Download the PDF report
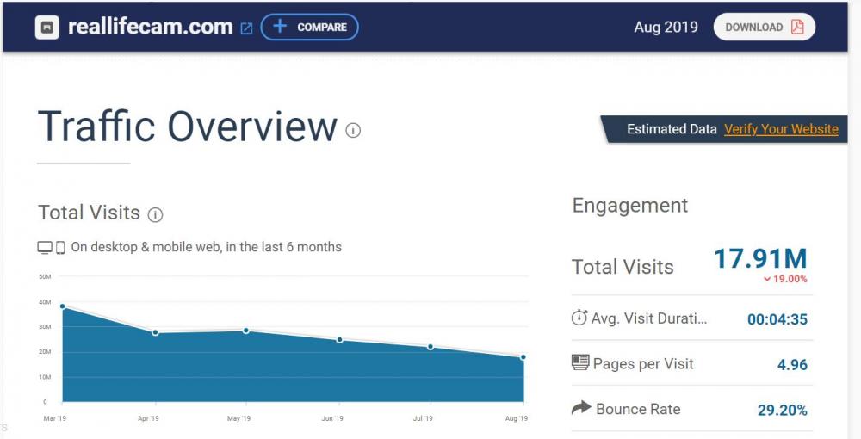The width and height of the screenshot is (861, 439). tap(764, 28)
